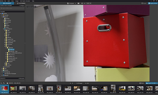Go to previous image arrow
Viewport: 158px width, 95px height.
[72, 83]
